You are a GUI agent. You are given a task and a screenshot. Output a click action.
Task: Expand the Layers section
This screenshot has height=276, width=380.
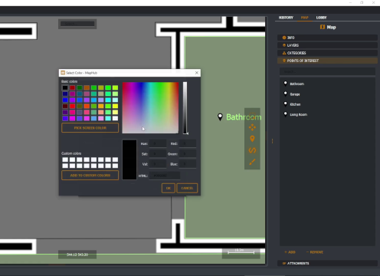327,45
